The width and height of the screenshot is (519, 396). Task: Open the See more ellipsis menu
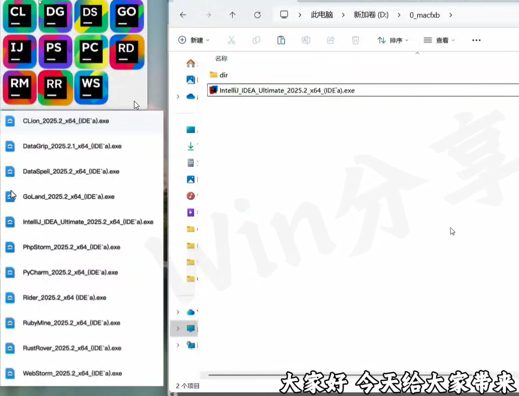point(477,41)
